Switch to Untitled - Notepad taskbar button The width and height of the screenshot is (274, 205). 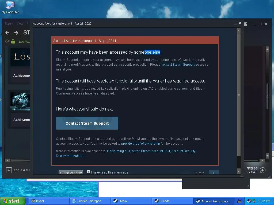(90, 201)
